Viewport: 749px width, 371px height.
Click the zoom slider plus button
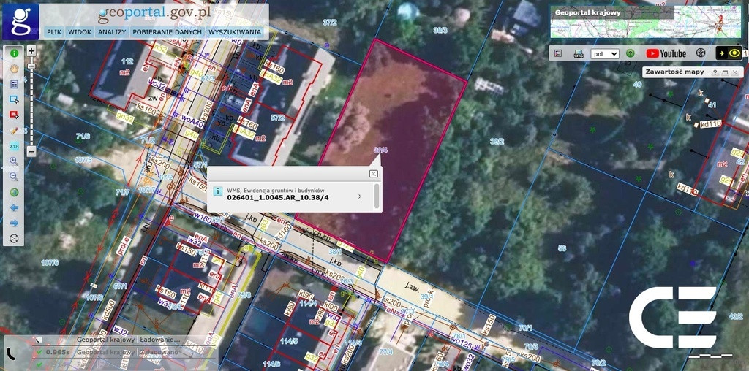click(x=31, y=50)
